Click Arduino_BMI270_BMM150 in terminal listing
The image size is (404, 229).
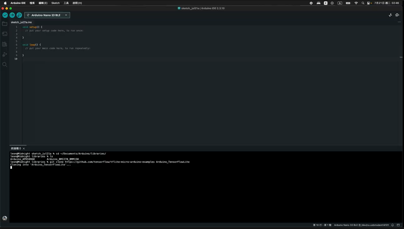coord(63,159)
